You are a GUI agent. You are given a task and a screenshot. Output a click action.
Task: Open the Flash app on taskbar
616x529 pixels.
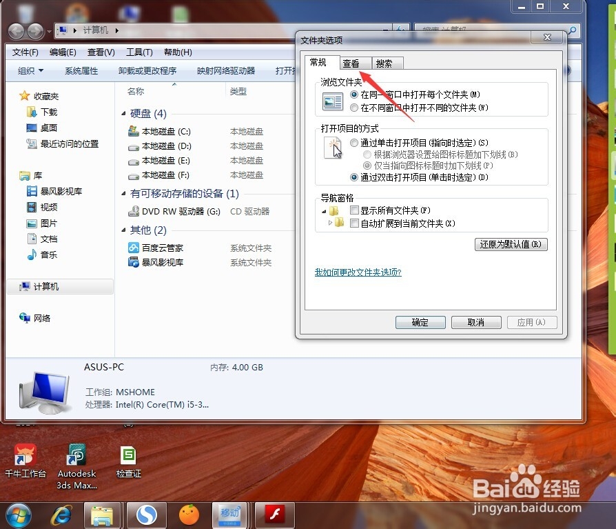275,515
